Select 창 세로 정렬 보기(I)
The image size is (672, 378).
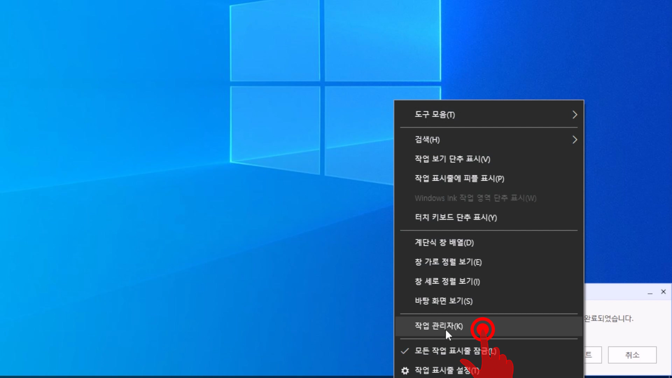click(x=447, y=282)
